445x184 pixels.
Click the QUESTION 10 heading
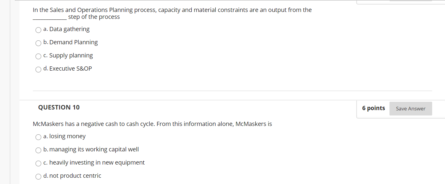click(59, 107)
